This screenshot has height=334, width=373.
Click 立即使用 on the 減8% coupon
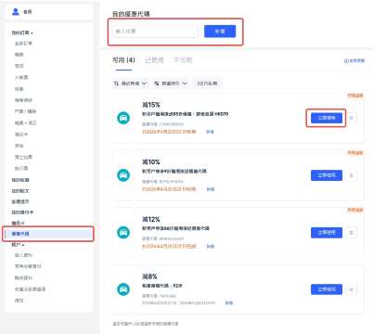[x=327, y=289]
